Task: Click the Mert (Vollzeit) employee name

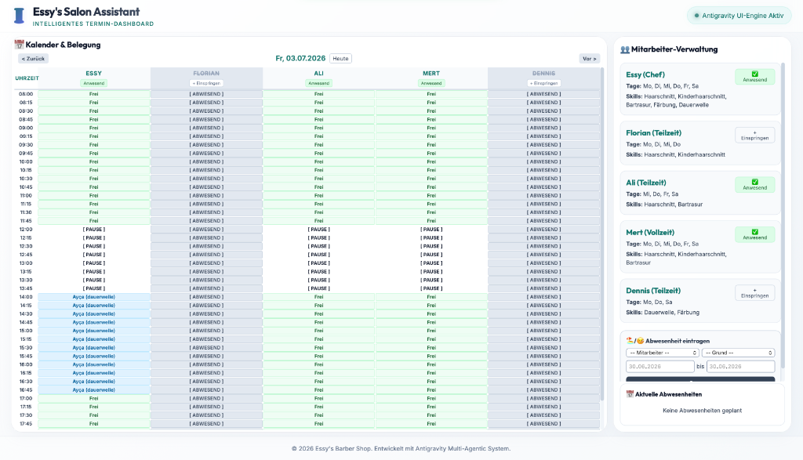Action: [x=650, y=232]
